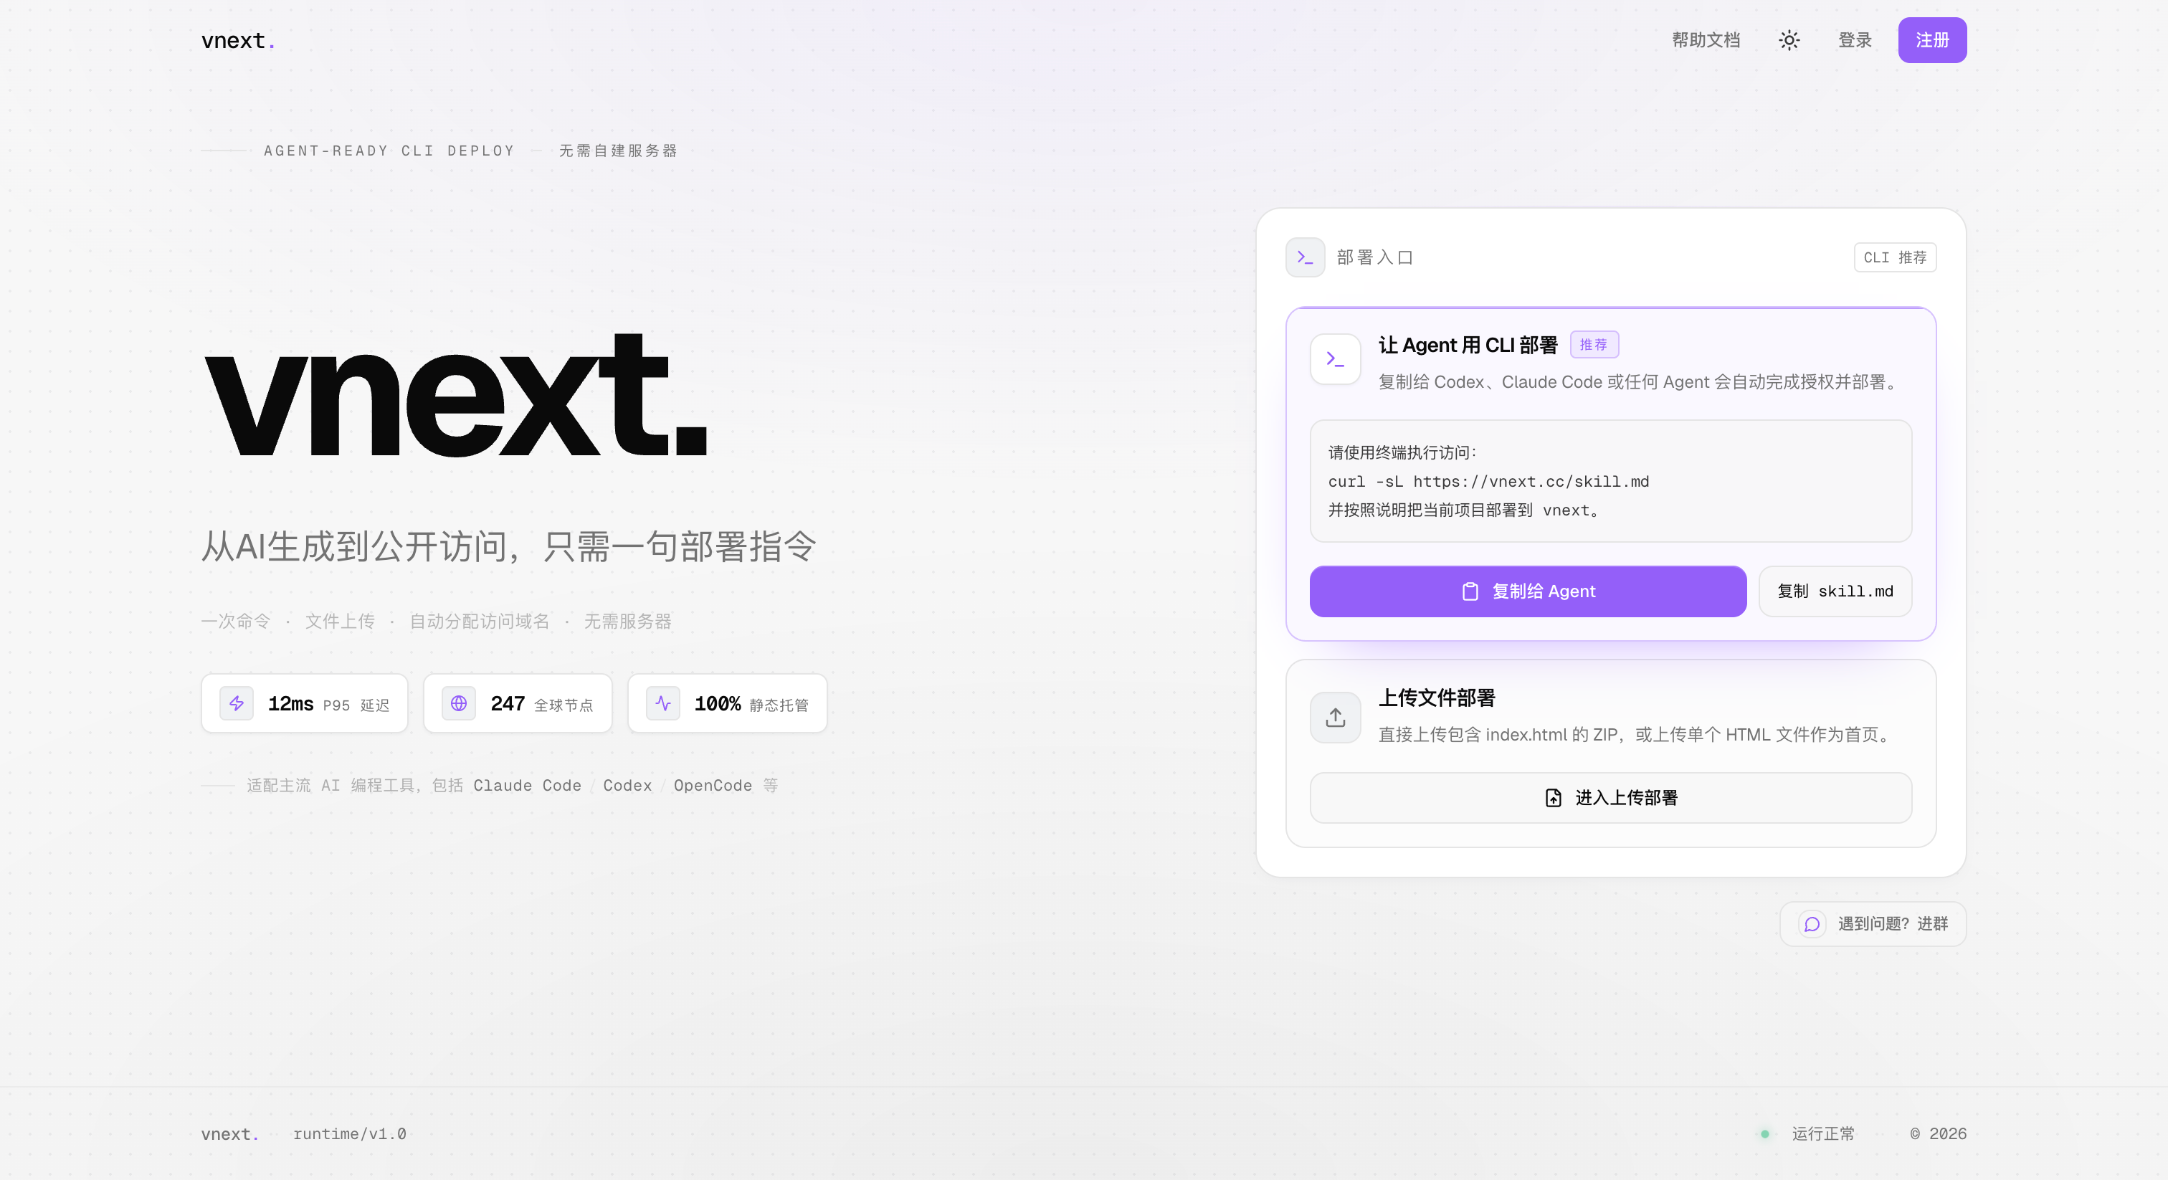2168x1180 pixels.
Task: Click the Codex text in compatibility line
Action: (627, 785)
